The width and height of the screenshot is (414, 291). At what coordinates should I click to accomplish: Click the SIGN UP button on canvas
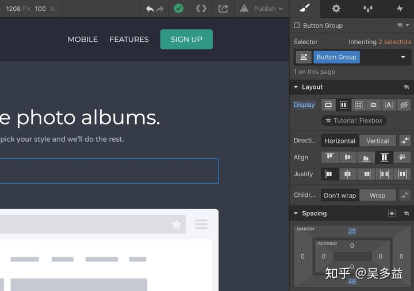tap(186, 39)
